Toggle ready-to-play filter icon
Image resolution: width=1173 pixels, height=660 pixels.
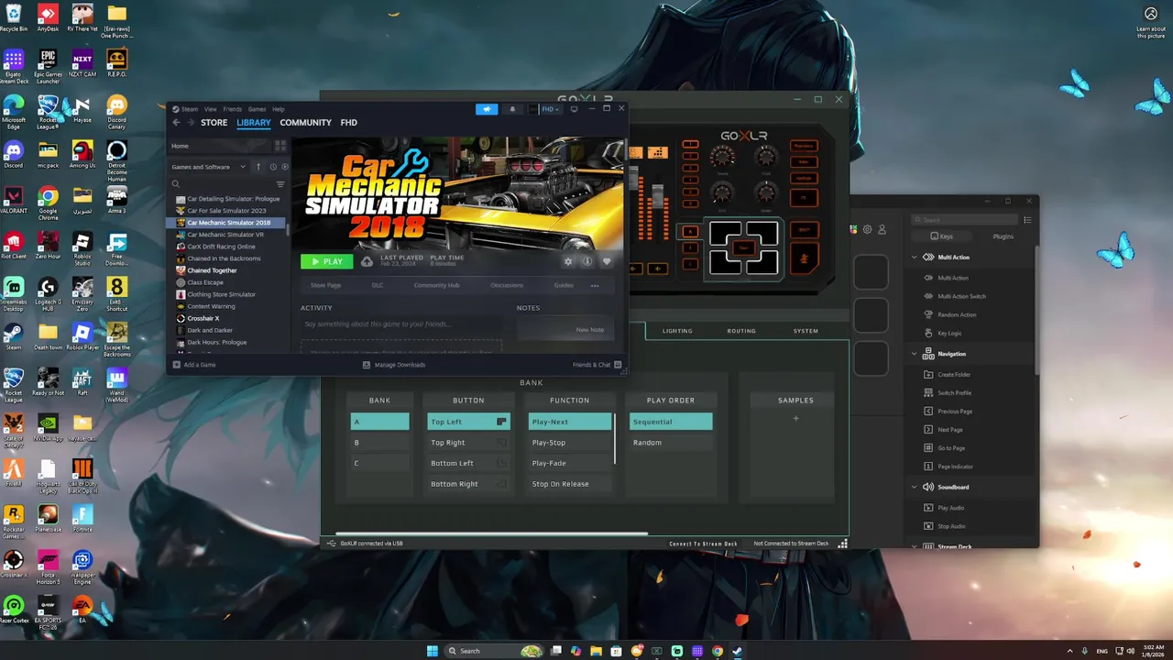(x=284, y=167)
